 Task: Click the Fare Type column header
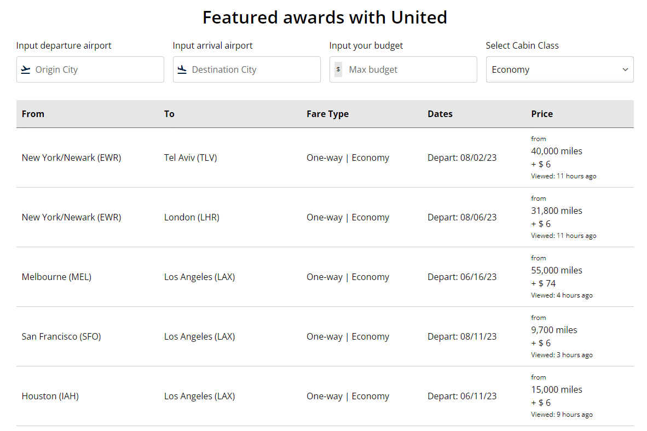tap(327, 114)
